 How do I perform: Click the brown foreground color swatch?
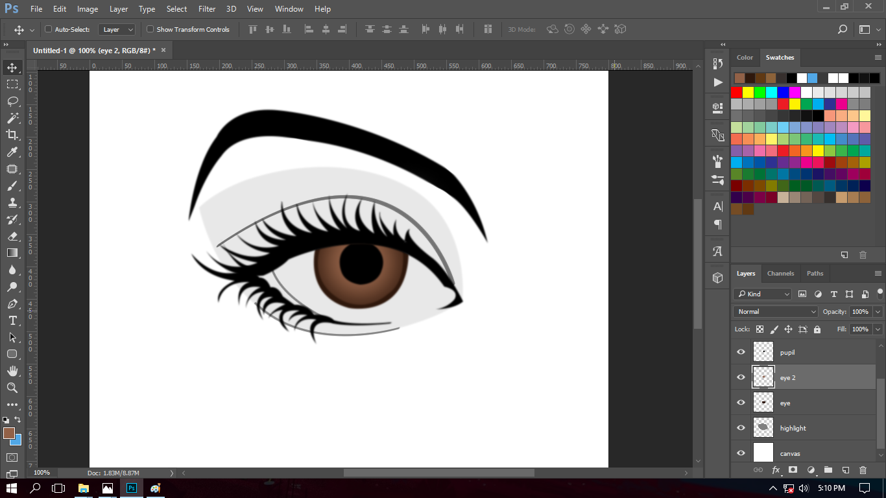(8, 433)
